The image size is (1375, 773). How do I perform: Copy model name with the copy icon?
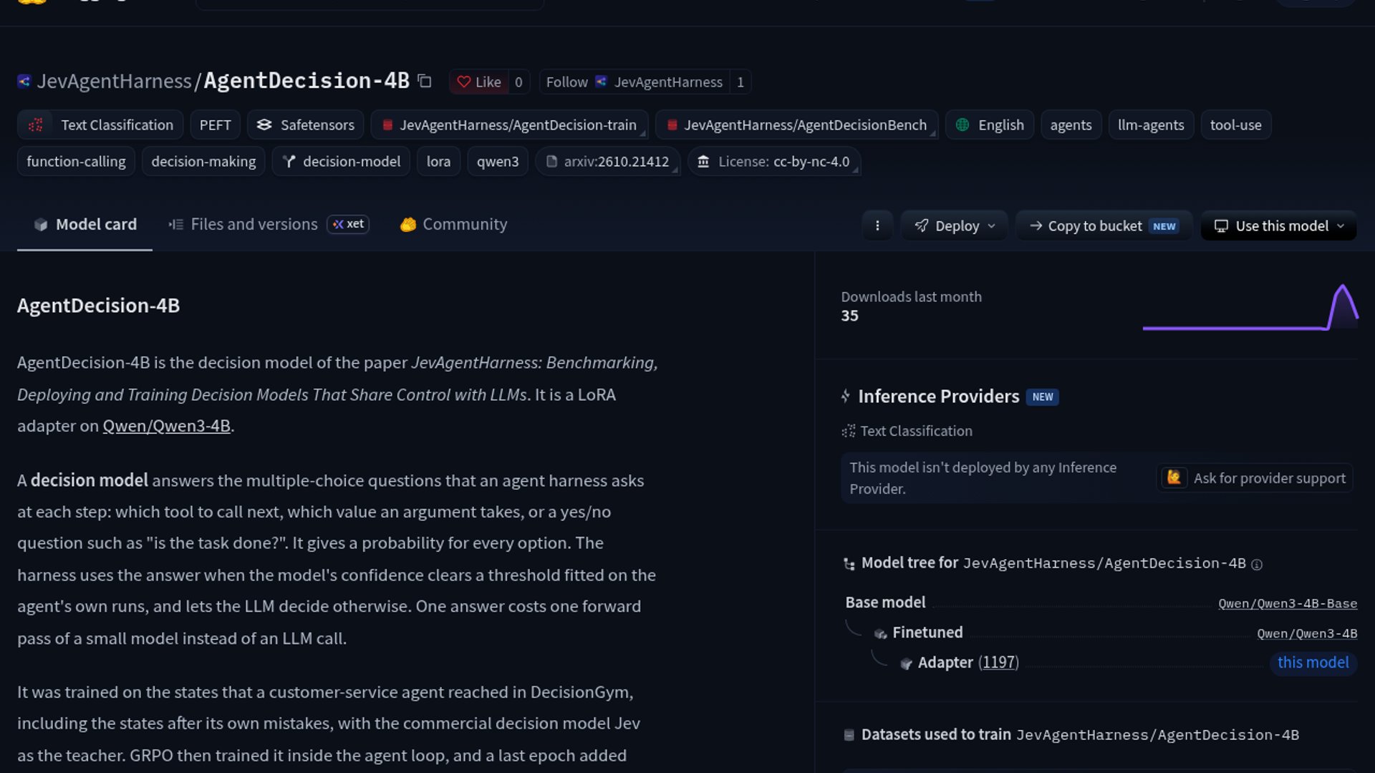[x=425, y=82]
